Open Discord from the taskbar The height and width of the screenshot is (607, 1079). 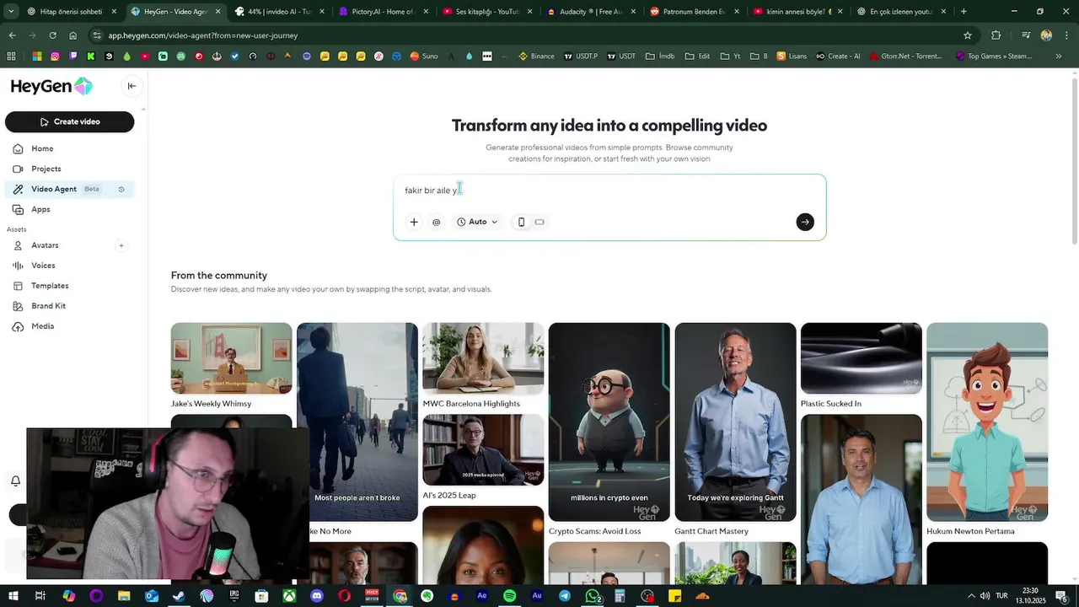[317, 596]
